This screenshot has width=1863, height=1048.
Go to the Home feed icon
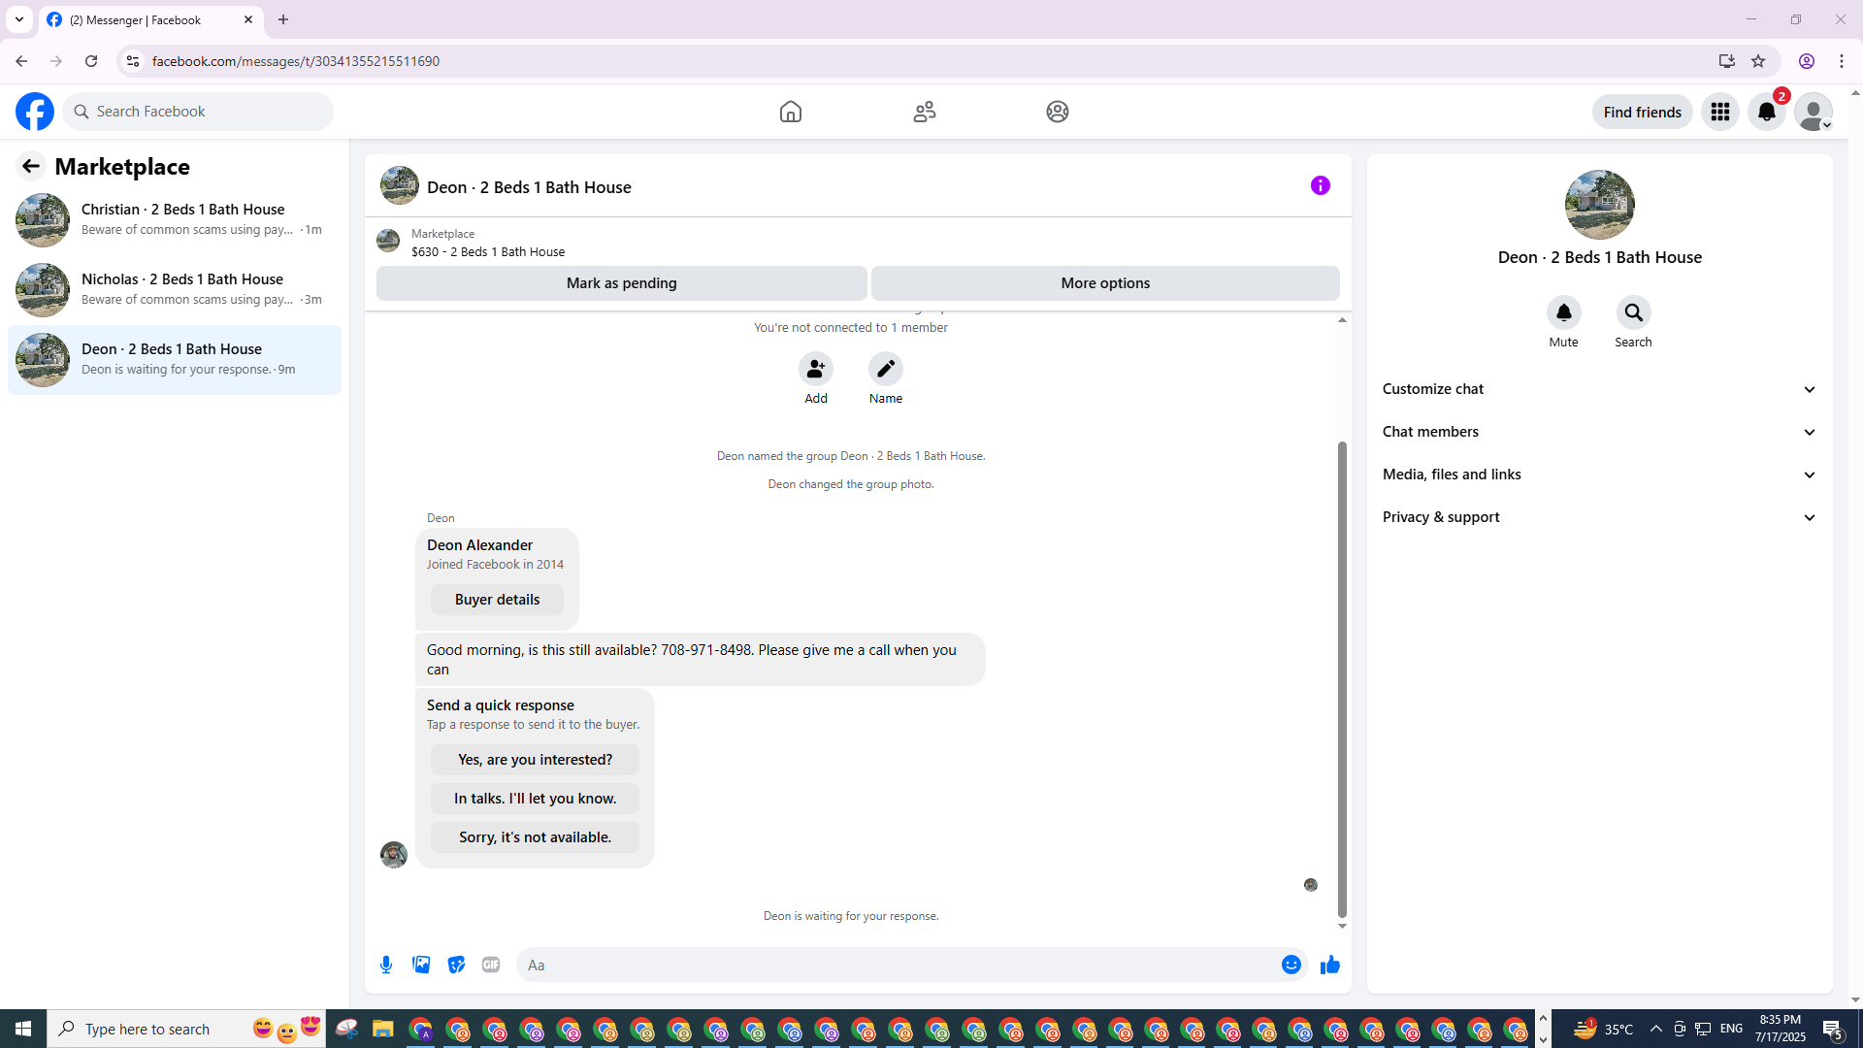point(791,112)
